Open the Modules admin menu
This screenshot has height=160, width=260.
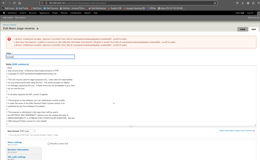64,13
